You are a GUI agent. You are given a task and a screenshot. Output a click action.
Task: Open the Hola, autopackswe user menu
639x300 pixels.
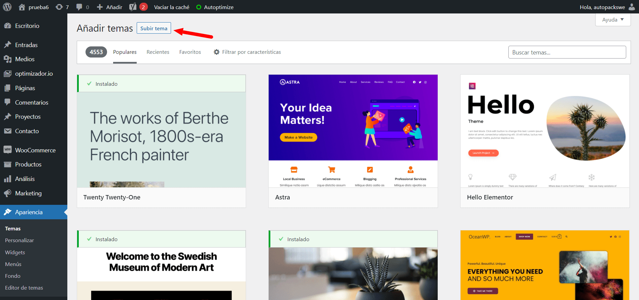[607, 7]
